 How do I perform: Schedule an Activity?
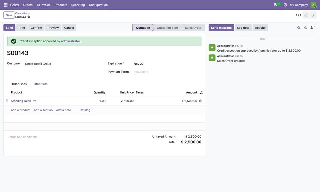(260, 28)
